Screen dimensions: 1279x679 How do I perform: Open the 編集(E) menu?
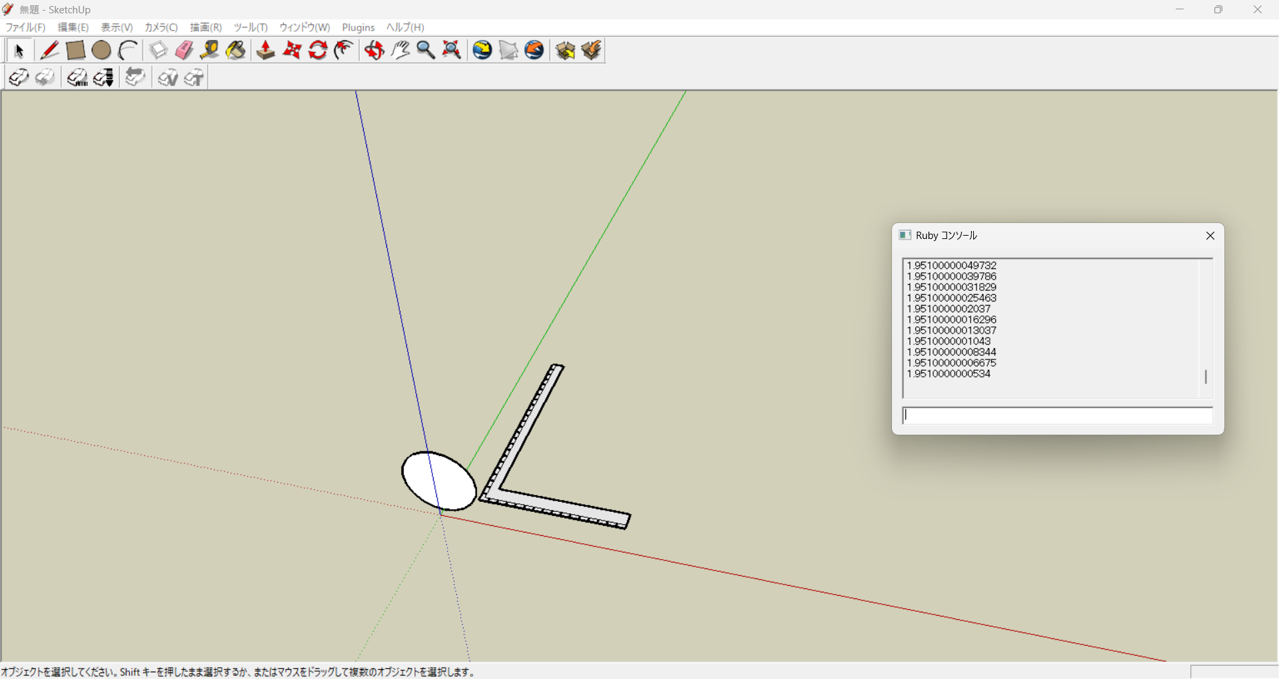click(73, 27)
